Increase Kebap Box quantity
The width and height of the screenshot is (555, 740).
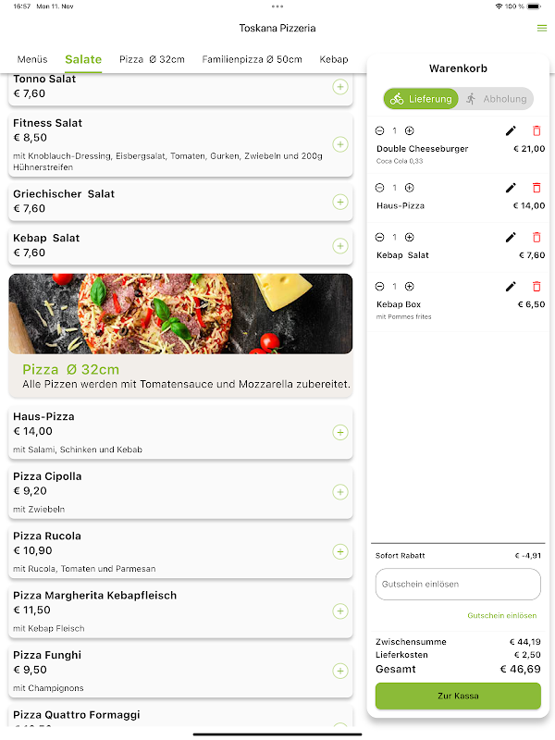point(410,287)
